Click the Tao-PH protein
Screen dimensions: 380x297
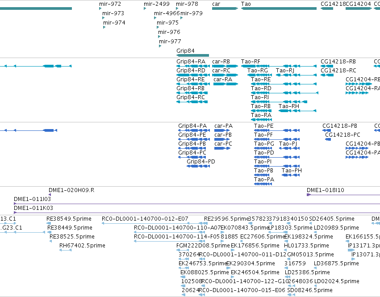tap(291, 175)
